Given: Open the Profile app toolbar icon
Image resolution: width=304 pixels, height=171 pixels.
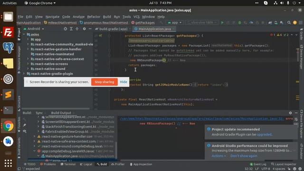Looking at the screenshot, I should point(251,23).
